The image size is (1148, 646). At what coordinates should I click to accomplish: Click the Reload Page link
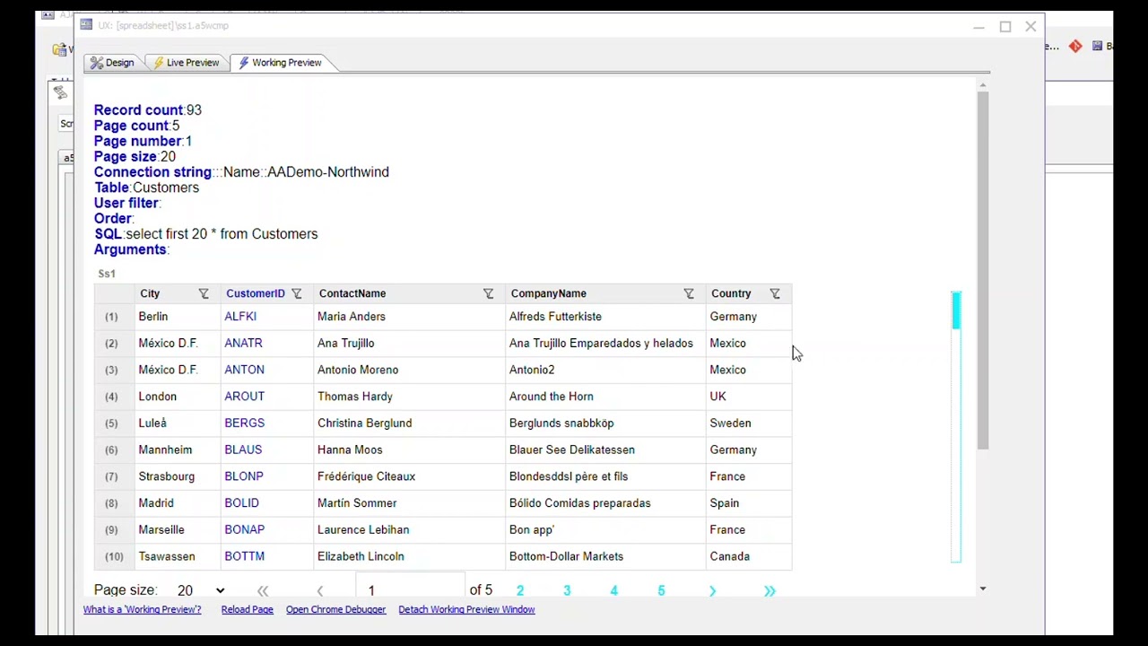pos(247,609)
